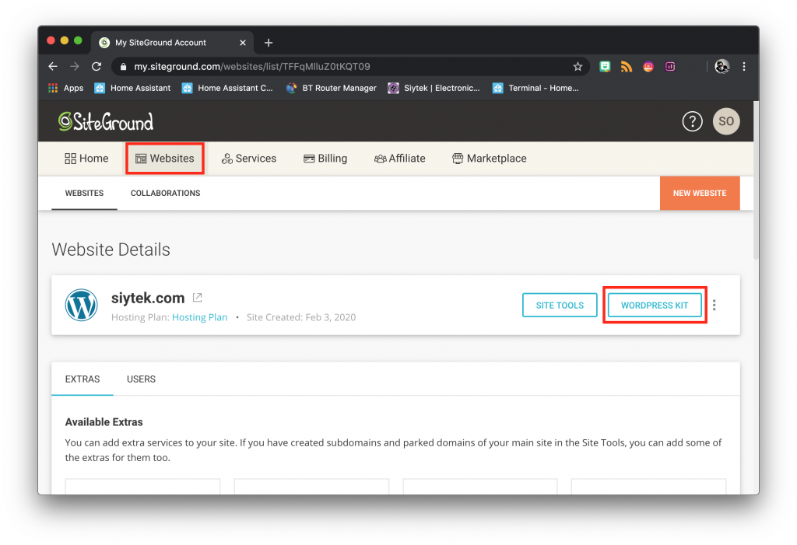The width and height of the screenshot is (797, 545).
Task: Open the Chrome profile avatar
Action: tap(722, 67)
